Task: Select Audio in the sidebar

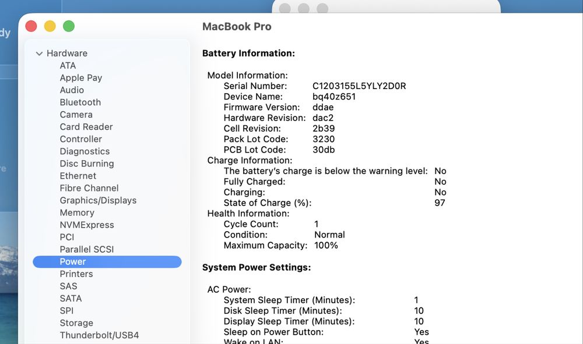Action: (x=72, y=90)
